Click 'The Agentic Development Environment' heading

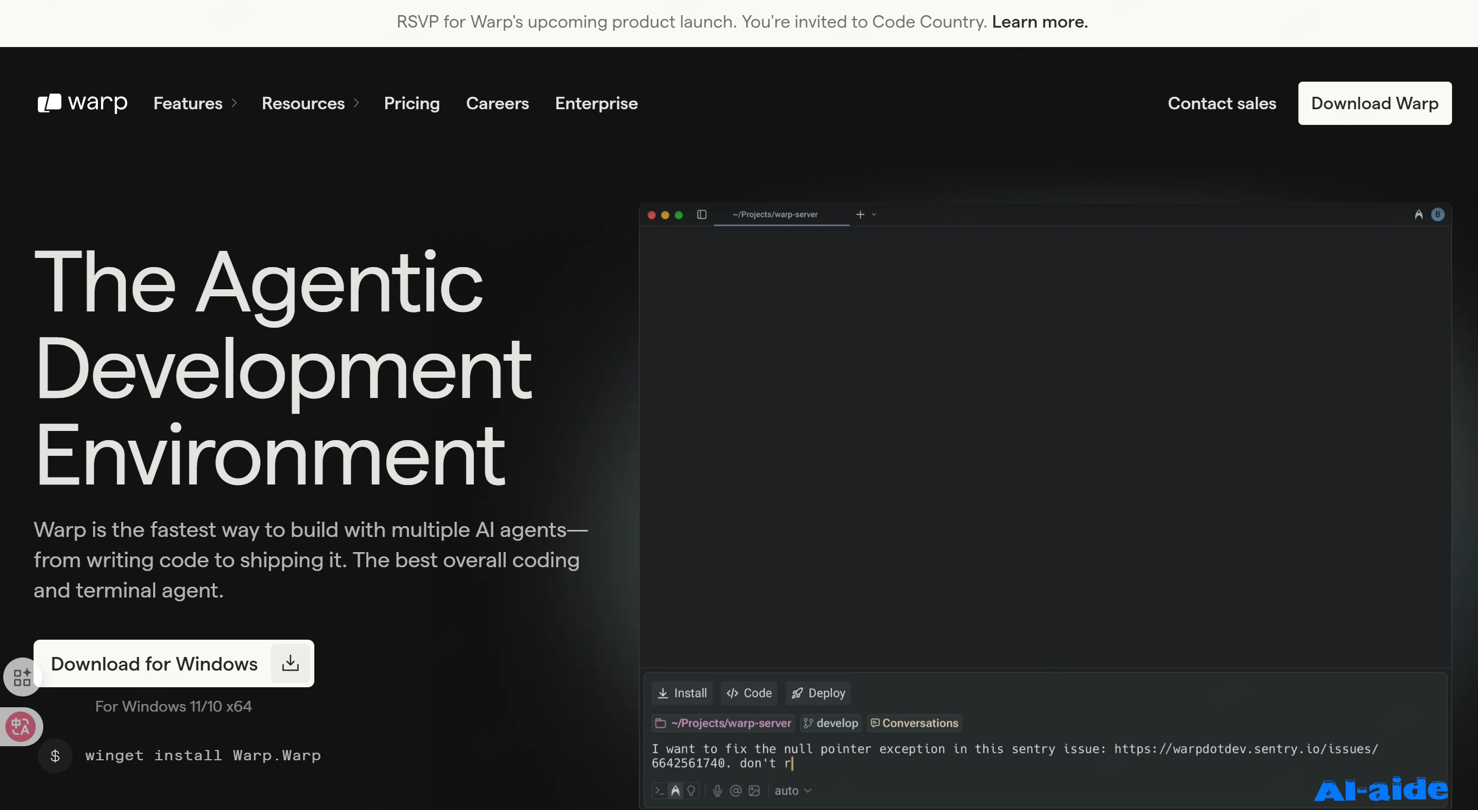(x=282, y=367)
